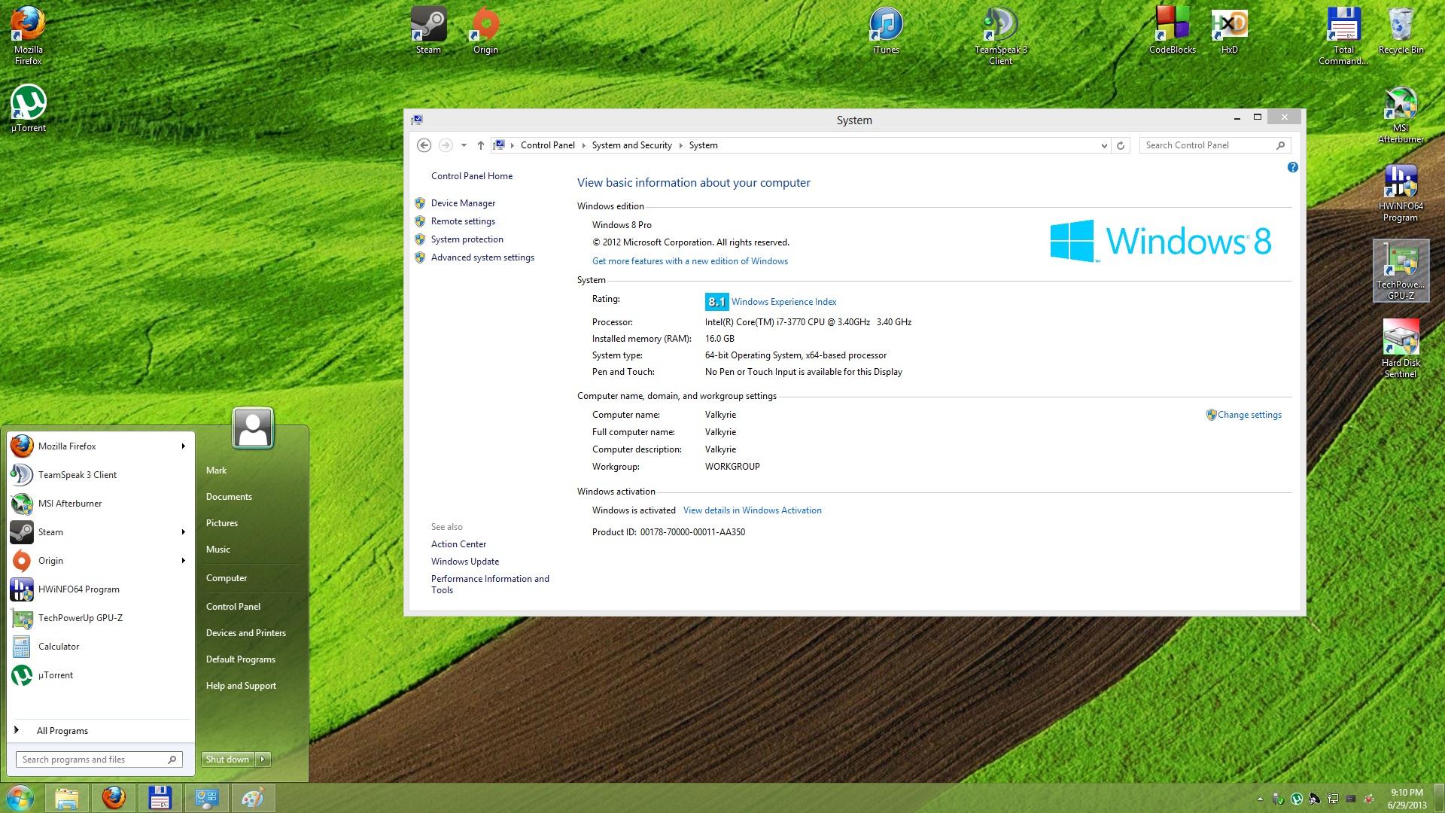The width and height of the screenshot is (1445, 813).
Task: Click the safely remove hardware tray icon
Action: pos(1278,799)
